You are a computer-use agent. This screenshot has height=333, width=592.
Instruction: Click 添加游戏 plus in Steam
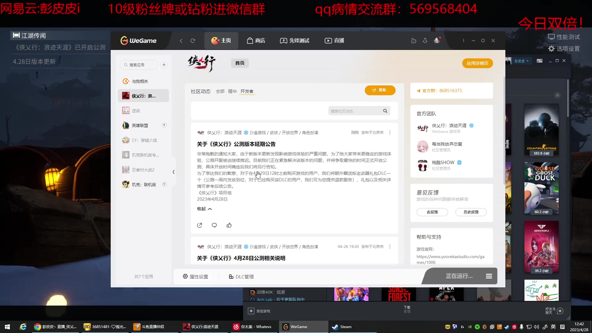tap(251, 311)
